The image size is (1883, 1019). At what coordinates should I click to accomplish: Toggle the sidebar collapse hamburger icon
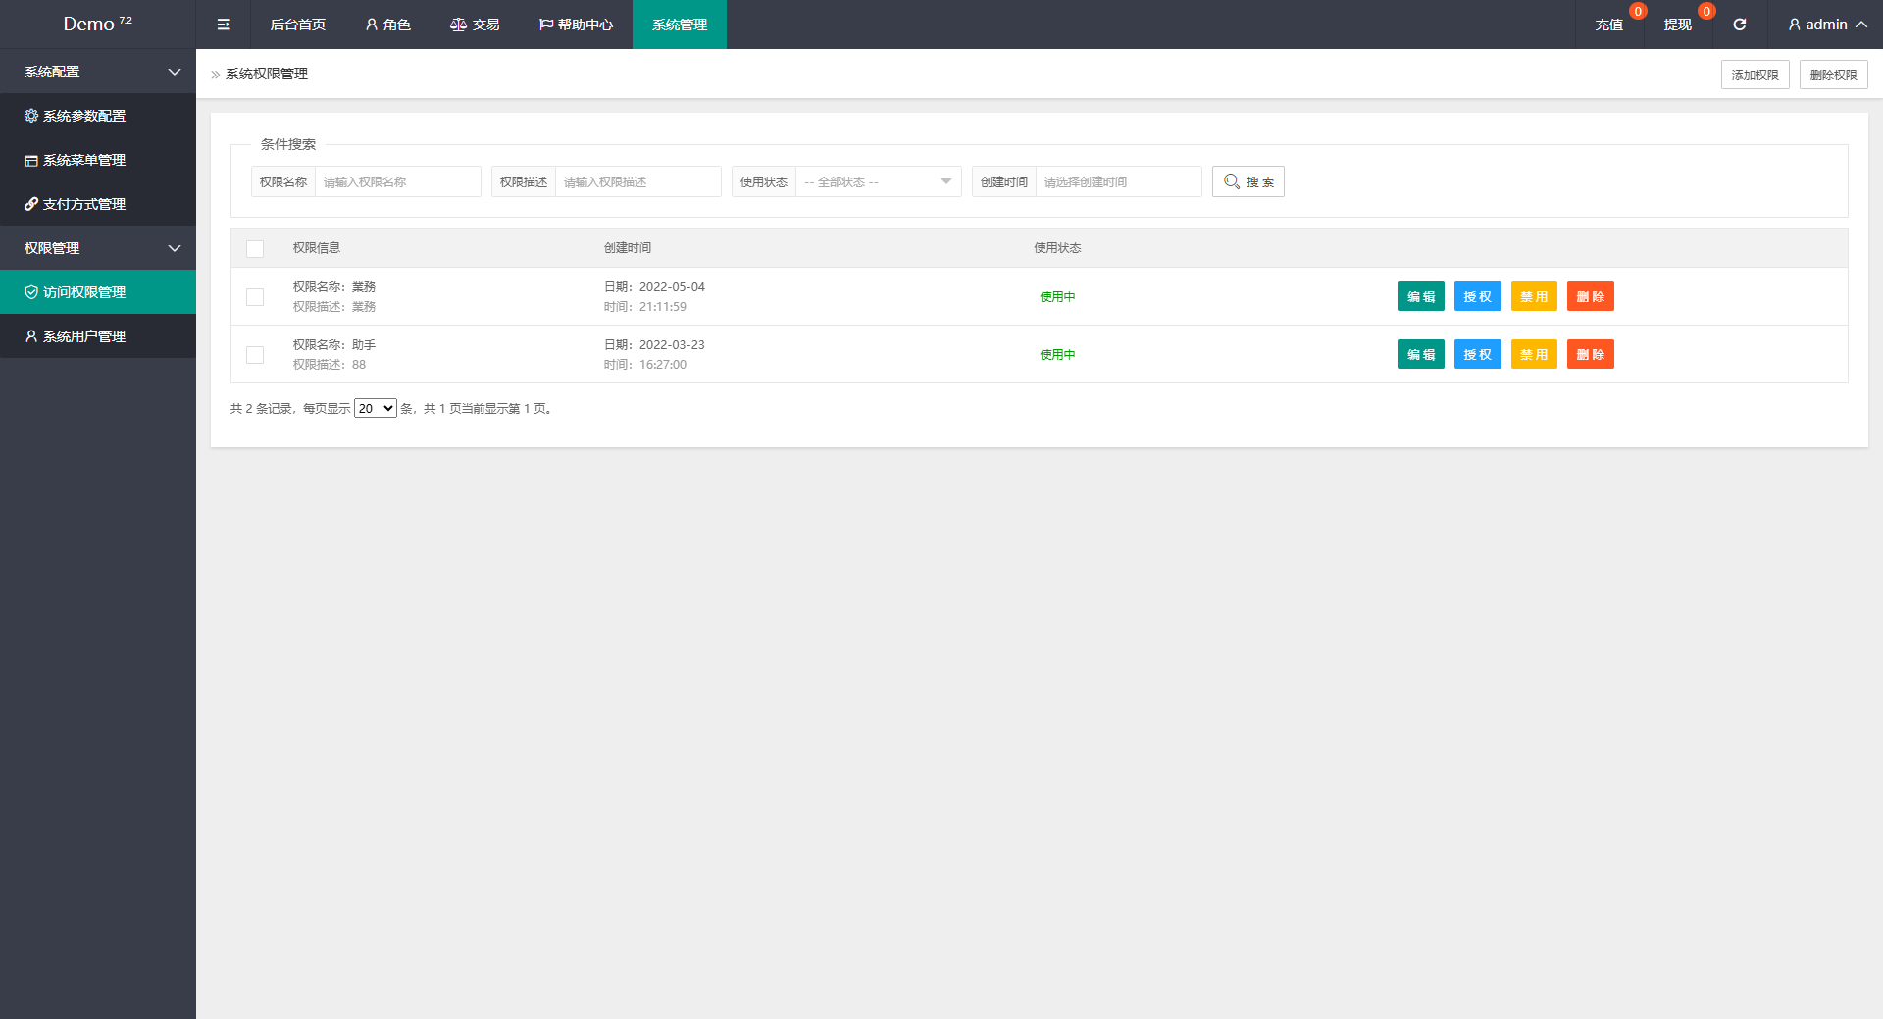coord(224,25)
